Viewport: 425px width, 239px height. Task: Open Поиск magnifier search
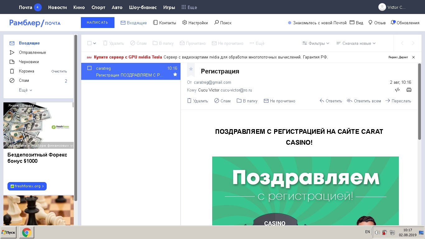coord(223,23)
